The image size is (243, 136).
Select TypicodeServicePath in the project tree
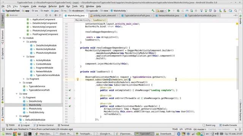click(39, 90)
